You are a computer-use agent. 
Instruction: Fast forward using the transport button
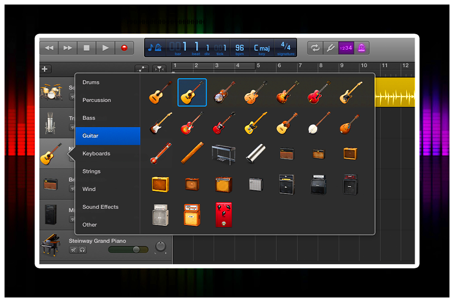click(68, 48)
